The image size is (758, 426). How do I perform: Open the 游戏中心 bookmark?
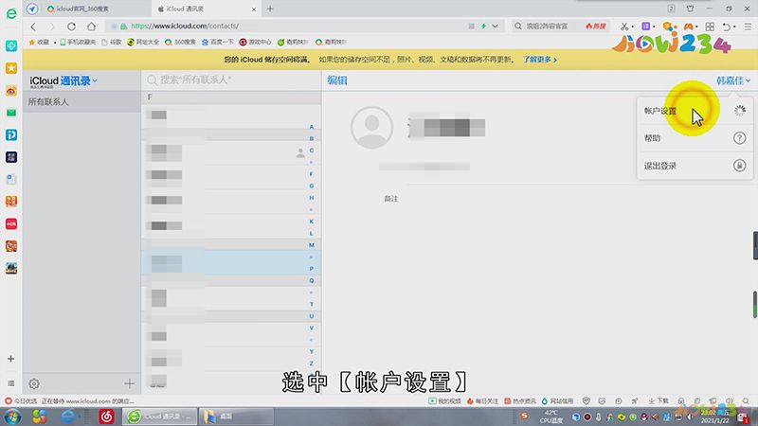[x=255, y=42]
